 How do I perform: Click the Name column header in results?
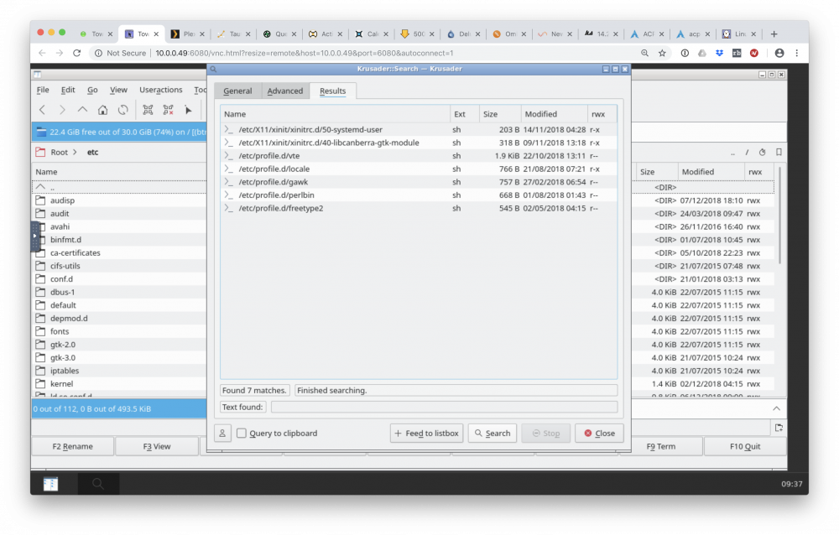pyautogui.click(x=335, y=114)
